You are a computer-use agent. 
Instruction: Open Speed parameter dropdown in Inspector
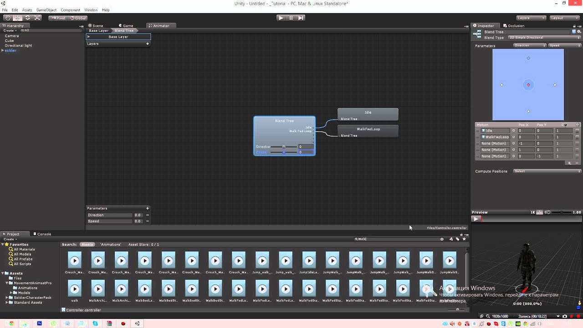(565, 46)
